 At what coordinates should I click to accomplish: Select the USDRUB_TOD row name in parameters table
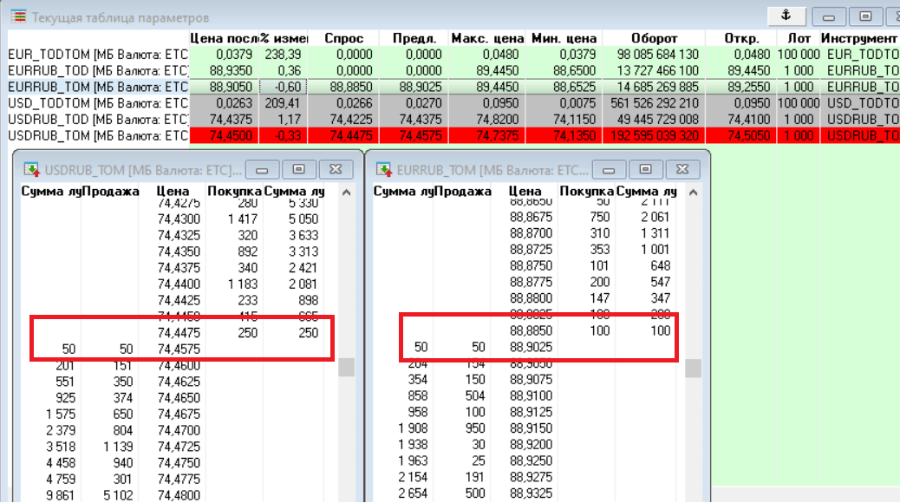point(98,120)
